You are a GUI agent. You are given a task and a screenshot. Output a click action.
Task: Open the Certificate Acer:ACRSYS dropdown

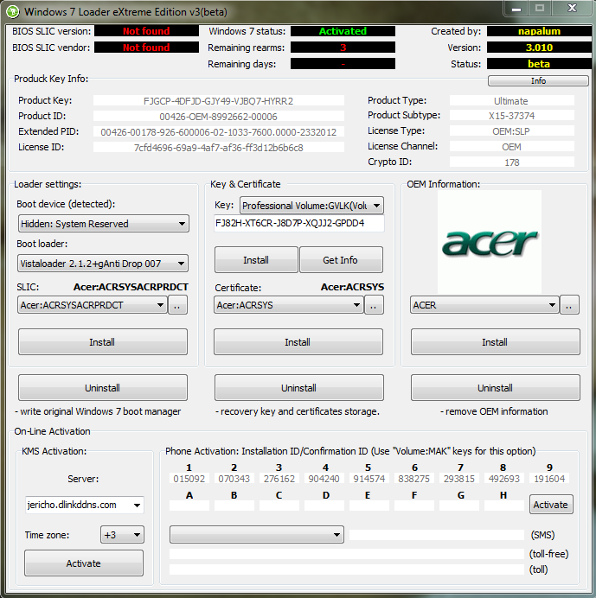pos(289,305)
